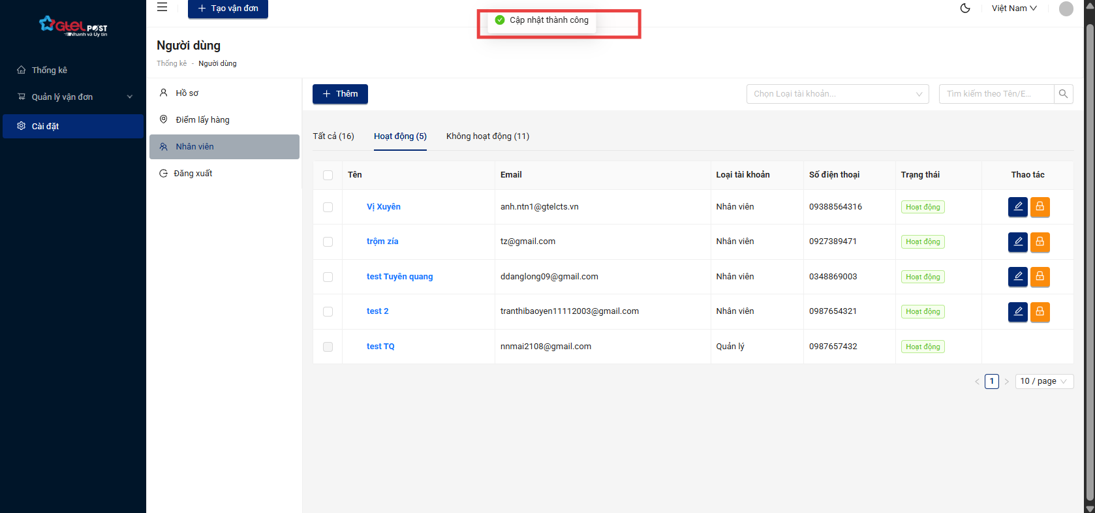Tick the test 2 row checkbox
Viewport: 1095px width, 513px height.
[328, 311]
